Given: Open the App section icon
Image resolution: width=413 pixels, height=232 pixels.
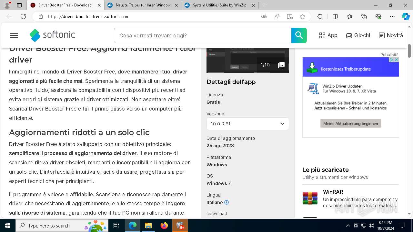Looking at the screenshot, I should point(322,35).
